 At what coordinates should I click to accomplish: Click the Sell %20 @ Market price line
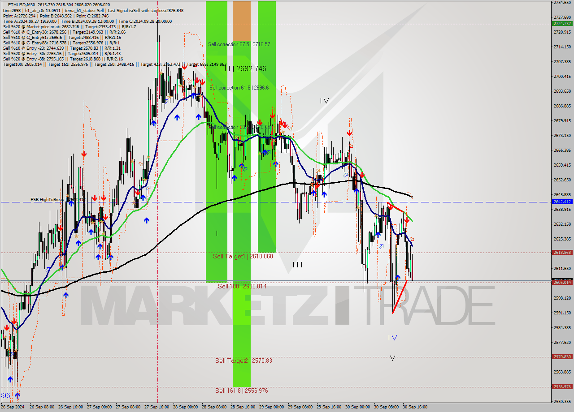click(70, 26)
